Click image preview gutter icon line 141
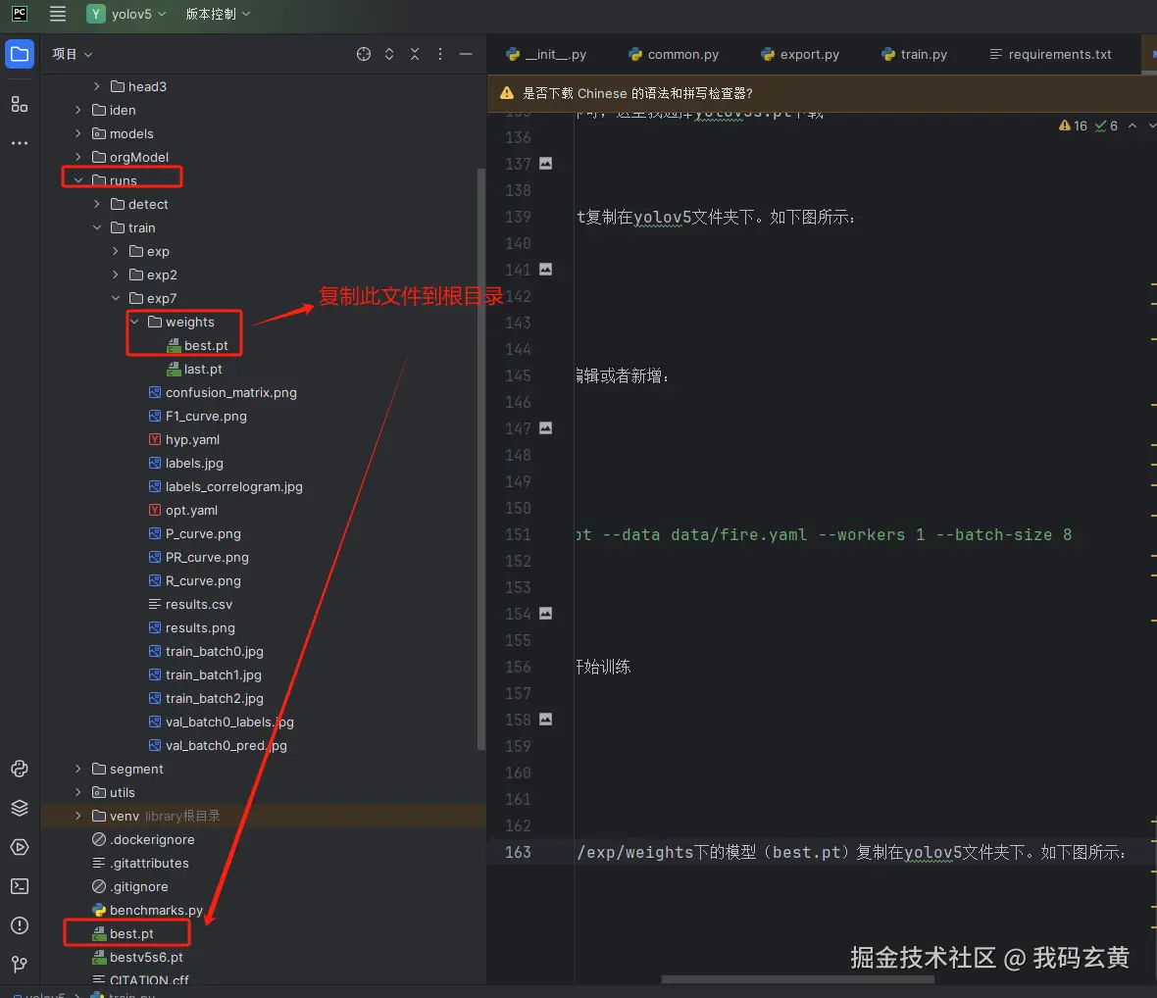Viewport: 1157px width, 998px height. coord(545,270)
